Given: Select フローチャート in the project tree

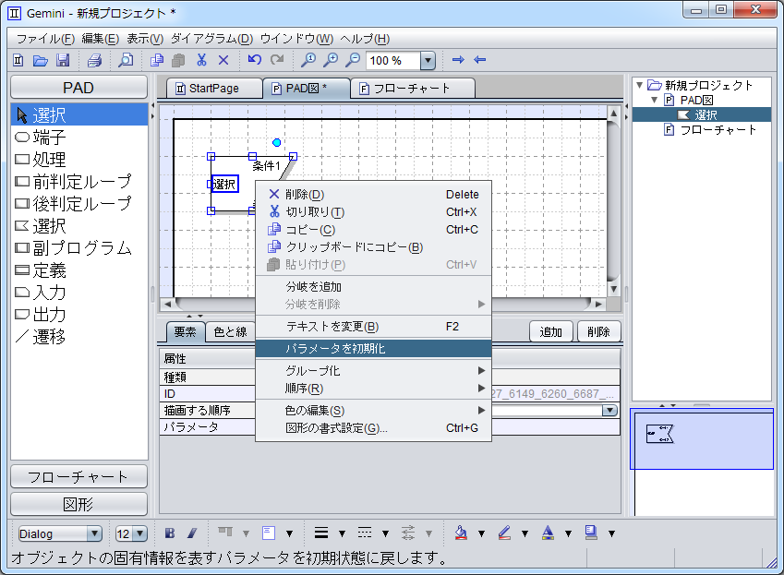Looking at the screenshot, I should [718, 130].
